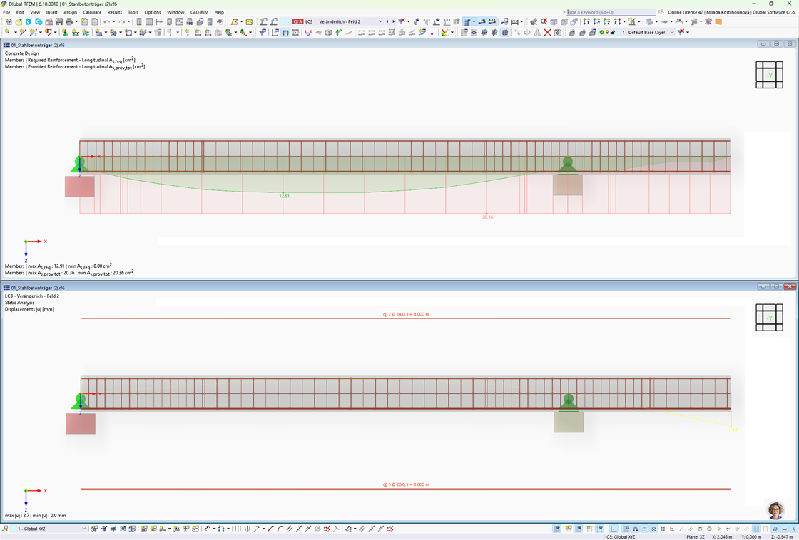Go to next load case arrow
The image size is (799, 540).
393,21
